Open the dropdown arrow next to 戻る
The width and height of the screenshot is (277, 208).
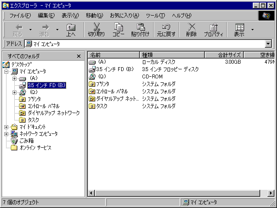(31, 30)
